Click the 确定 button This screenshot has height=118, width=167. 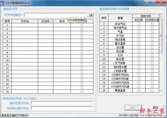(x=133, y=108)
